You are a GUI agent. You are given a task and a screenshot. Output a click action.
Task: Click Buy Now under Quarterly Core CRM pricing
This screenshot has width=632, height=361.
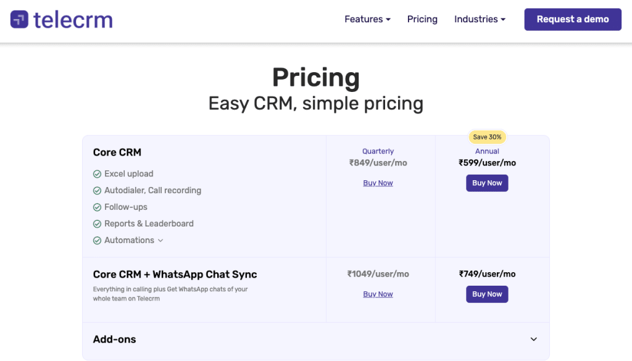(378, 183)
